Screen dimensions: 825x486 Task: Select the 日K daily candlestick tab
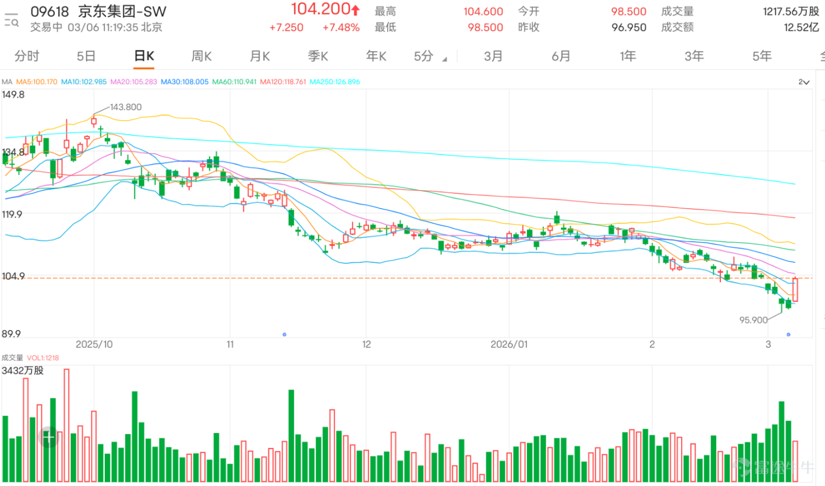(x=144, y=56)
